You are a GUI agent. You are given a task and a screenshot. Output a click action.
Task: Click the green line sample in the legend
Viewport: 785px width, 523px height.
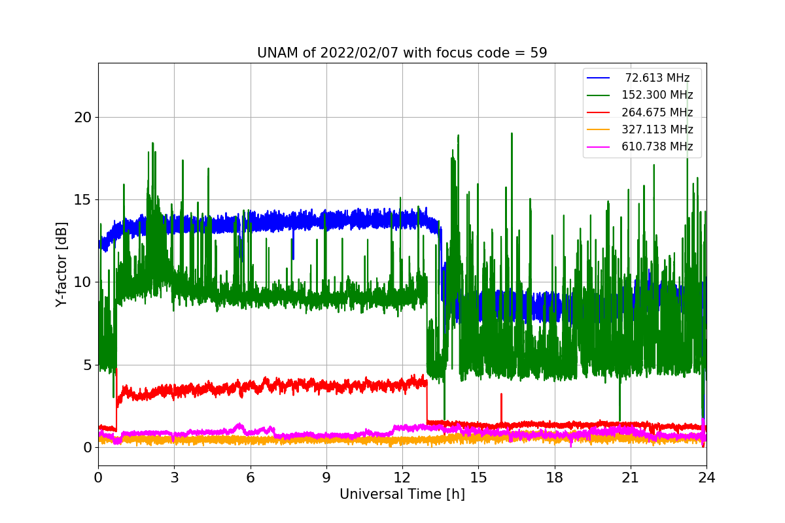(x=599, y=95)
